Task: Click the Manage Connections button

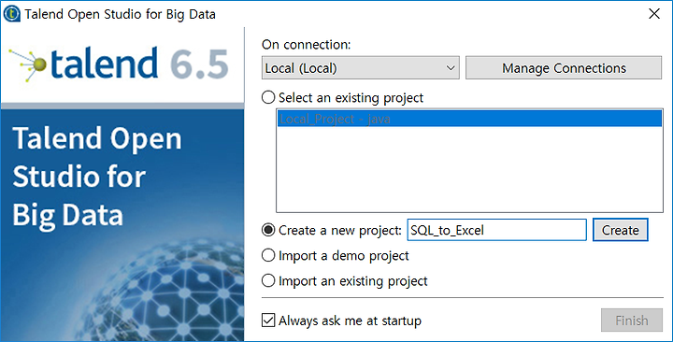Action: (564, 68)
